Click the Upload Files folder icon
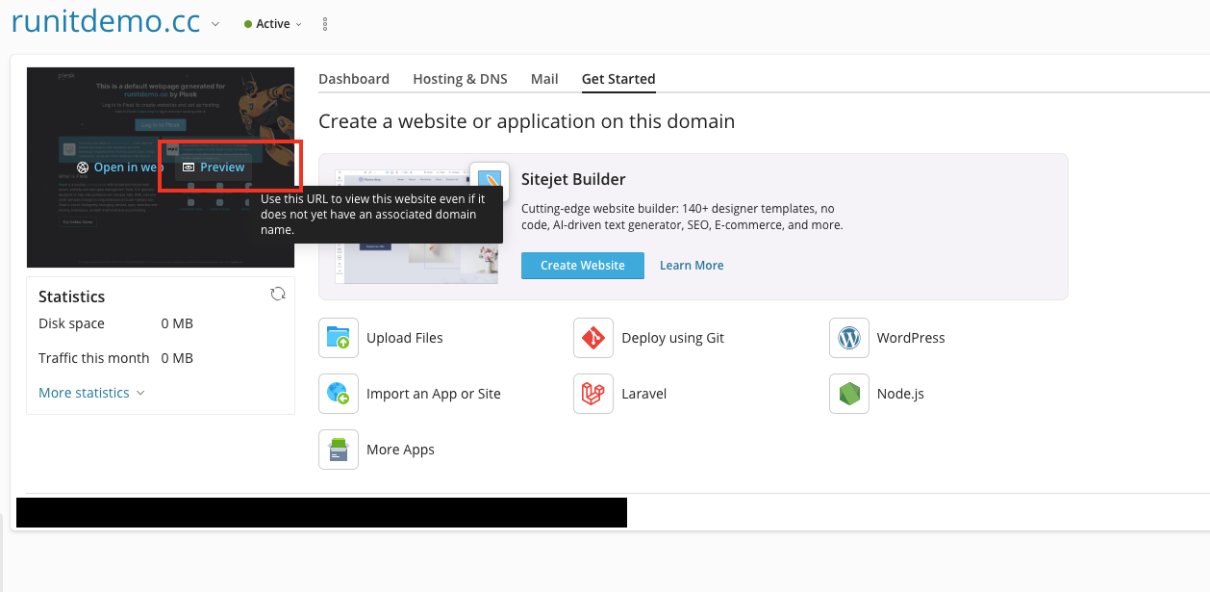1210x592 pixels. (x=339, y=338)
